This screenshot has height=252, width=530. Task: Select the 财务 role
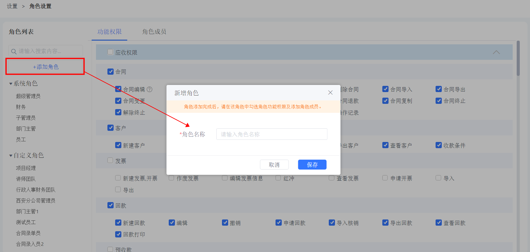pos(21,107)
